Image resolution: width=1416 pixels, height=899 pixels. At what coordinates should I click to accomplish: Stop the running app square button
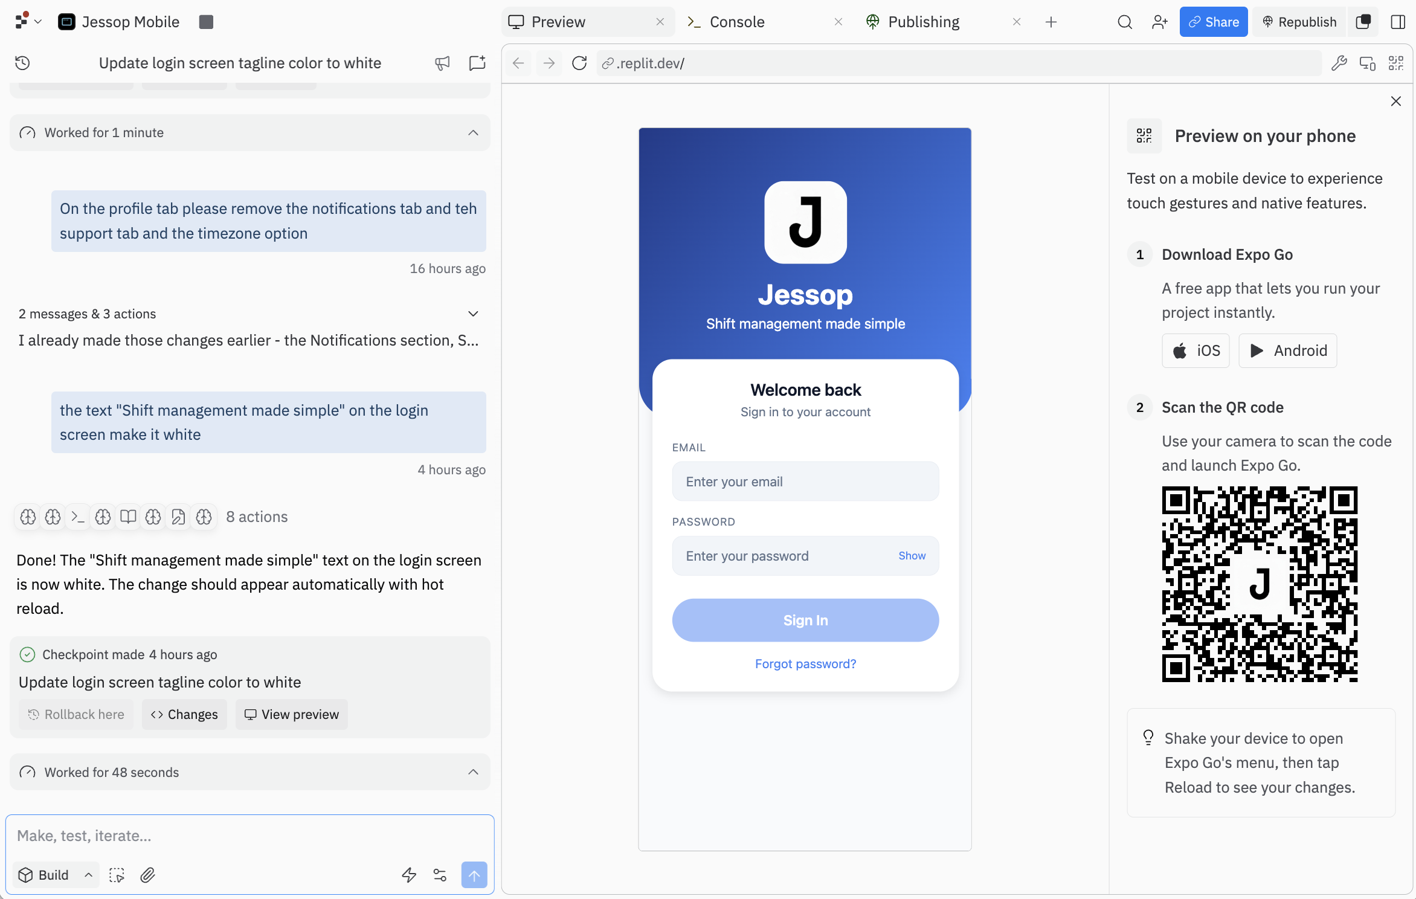point(206,22)
